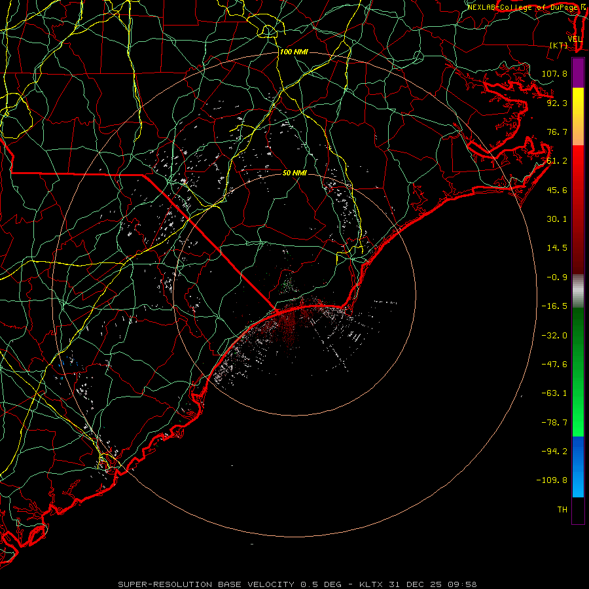Click the 76.7 velocity scale value
Screen dimensions: 589x589
tap(557, 132)
